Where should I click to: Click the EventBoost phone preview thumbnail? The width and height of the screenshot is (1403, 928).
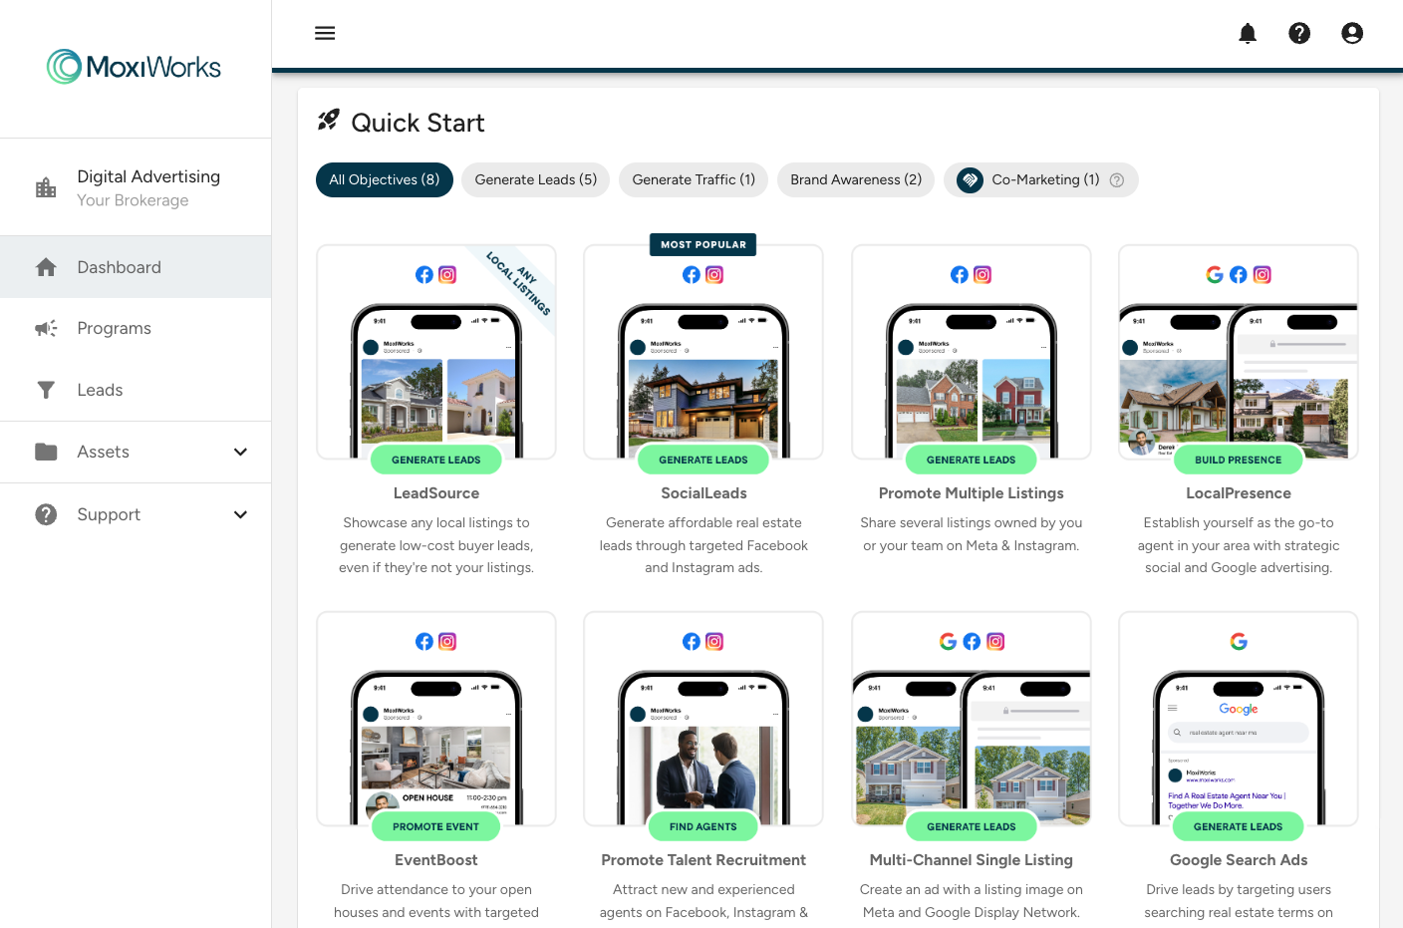(435, 748)
